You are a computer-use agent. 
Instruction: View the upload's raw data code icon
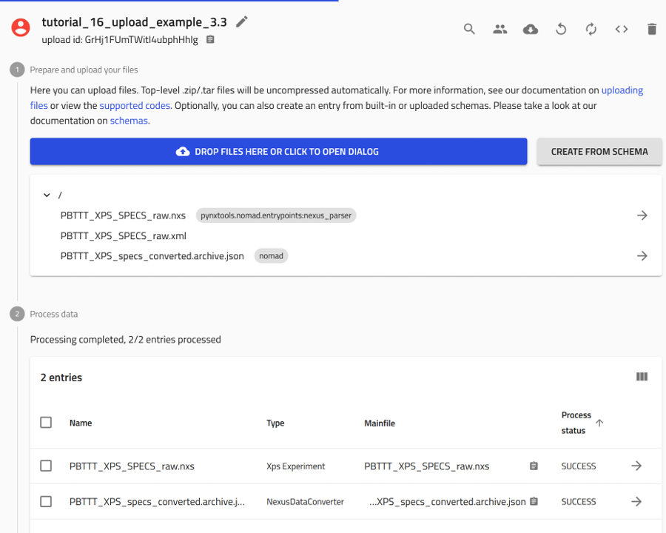pos(622,29)
